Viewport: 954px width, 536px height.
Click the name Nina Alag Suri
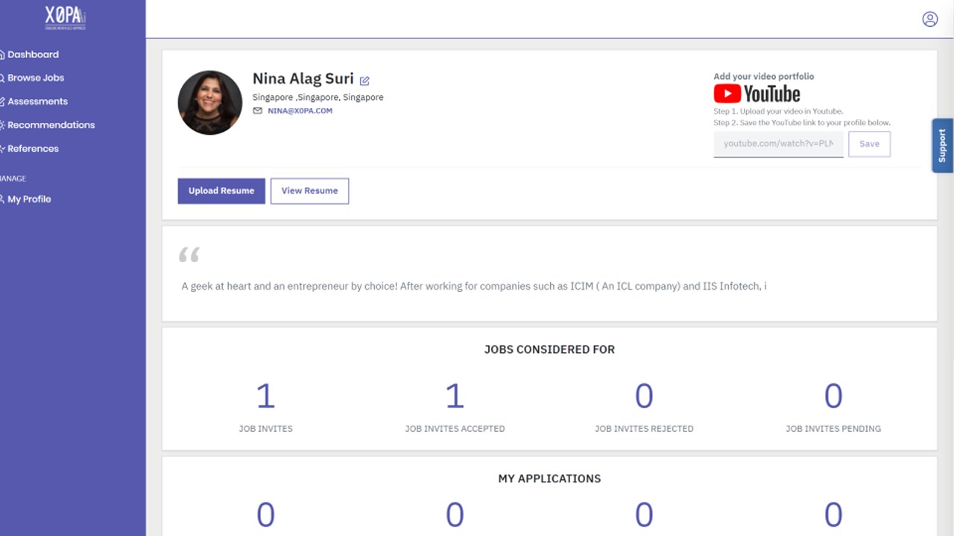[x=303, y=79]
